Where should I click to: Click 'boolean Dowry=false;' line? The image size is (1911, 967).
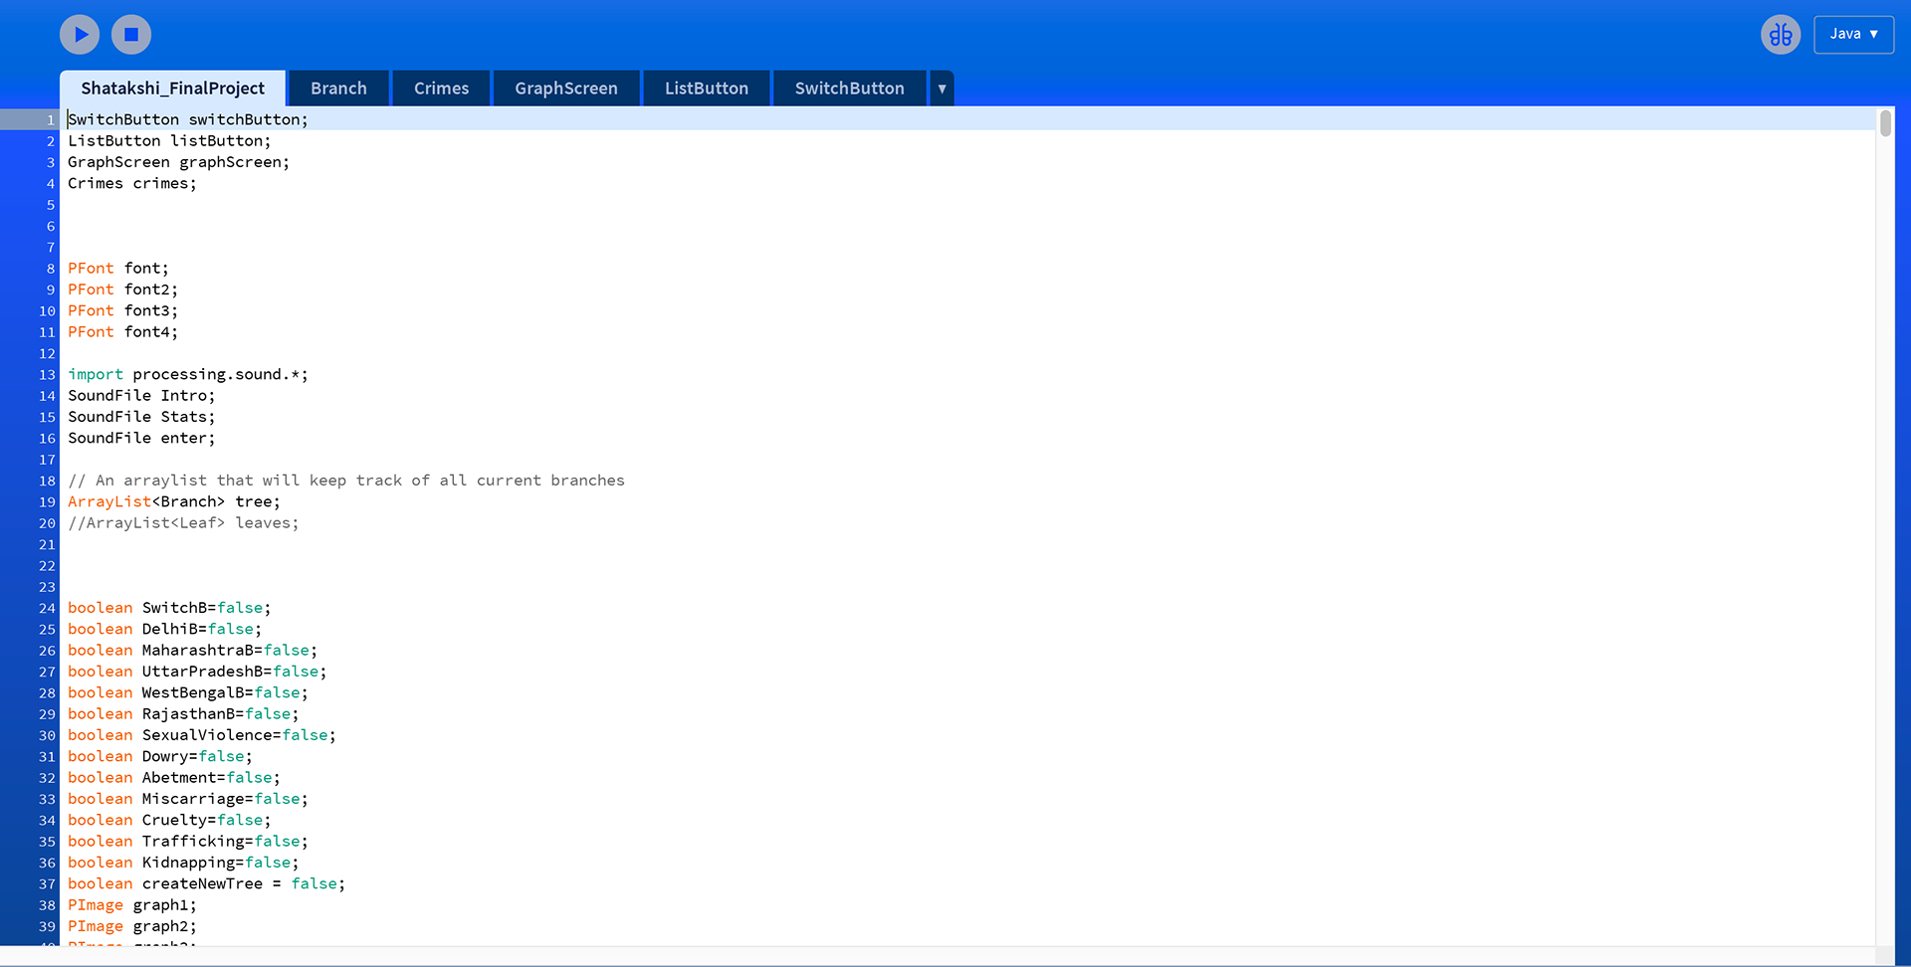click(160, 756)
